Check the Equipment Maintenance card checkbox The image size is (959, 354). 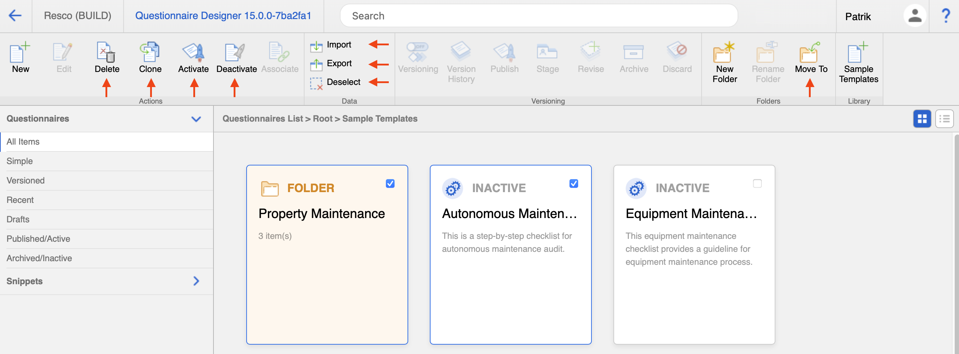757,183
